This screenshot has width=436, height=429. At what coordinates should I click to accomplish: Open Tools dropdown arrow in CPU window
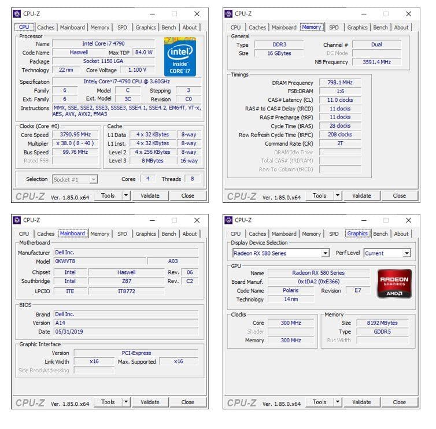click(126, 195)
